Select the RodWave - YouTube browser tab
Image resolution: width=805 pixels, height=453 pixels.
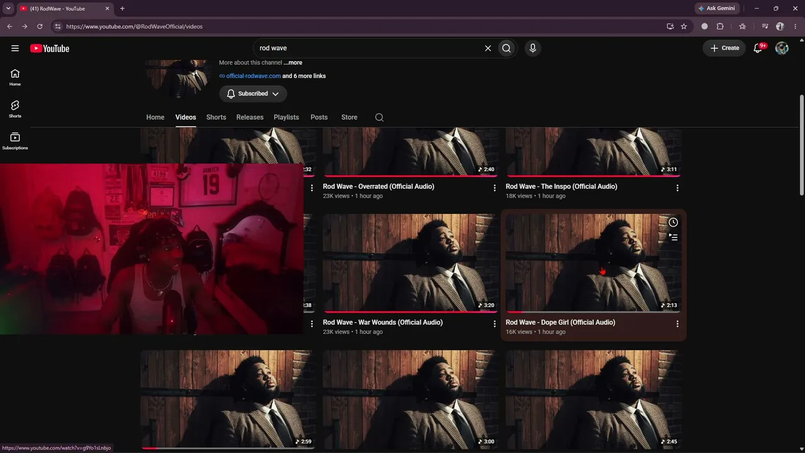coord(65,9)
